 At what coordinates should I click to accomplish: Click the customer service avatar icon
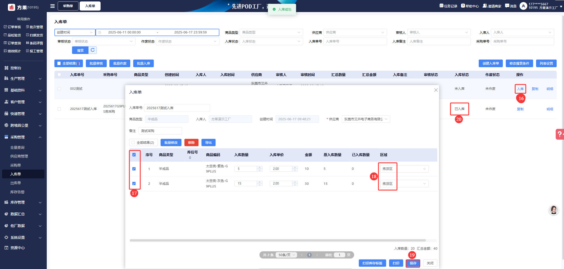tap(553, 210)
